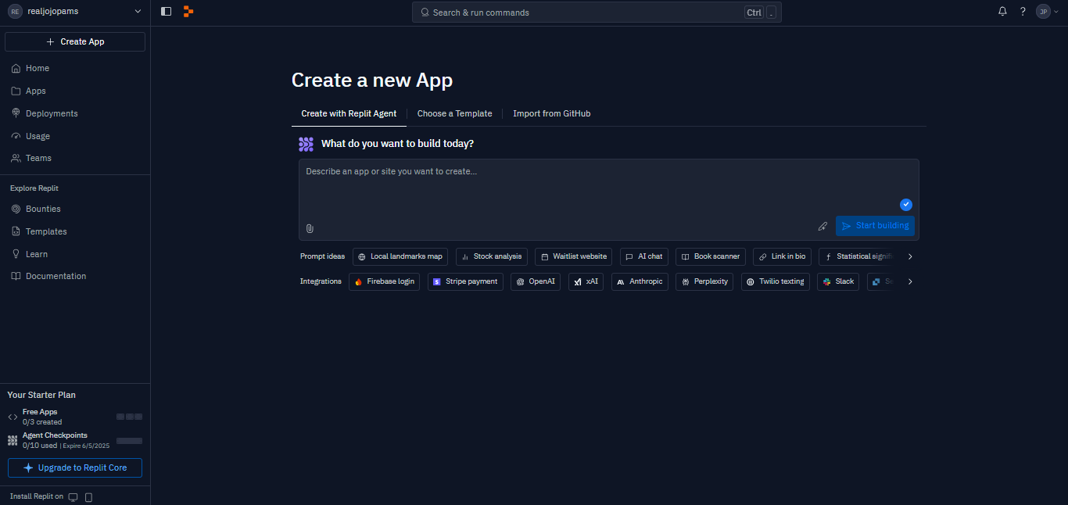The width and height of the screenshot is (1068, 505).
Task: Click the Start building button
Action: click(875, 225)
